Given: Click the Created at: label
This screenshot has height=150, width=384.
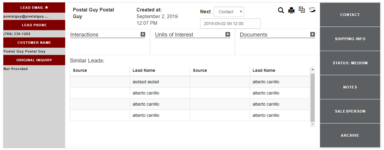Looking at the screenshot, I should pyautogui.click(x=149, y=10).
